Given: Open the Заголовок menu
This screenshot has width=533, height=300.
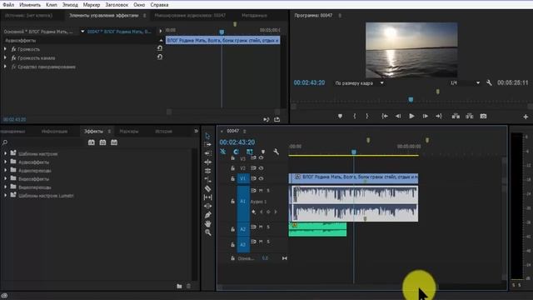Looking at the screenshot, I should (117, 5).
